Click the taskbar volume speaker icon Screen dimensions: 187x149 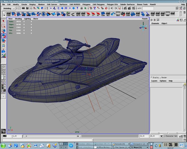pyautogui.click(x=156, y=146)
